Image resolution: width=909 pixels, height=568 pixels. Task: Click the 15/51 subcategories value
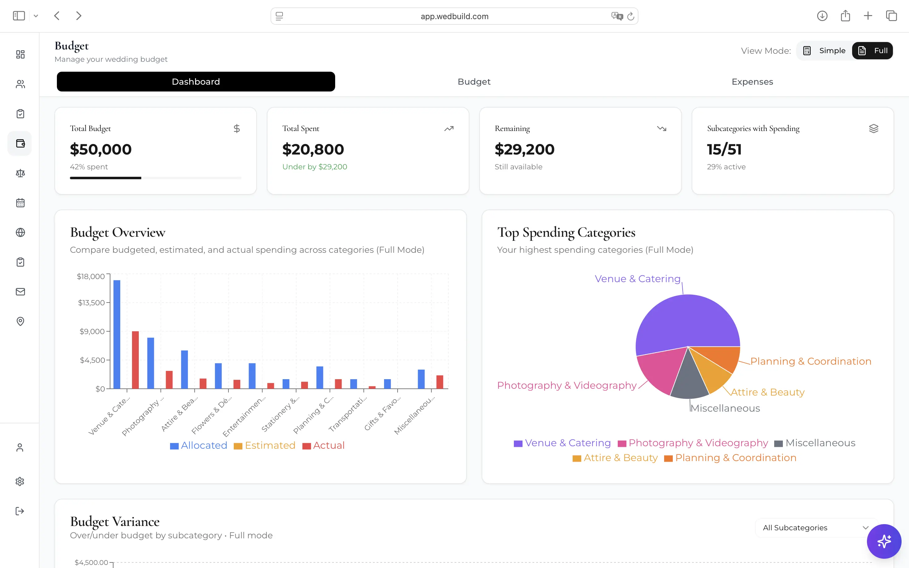[x=724, y=150]
